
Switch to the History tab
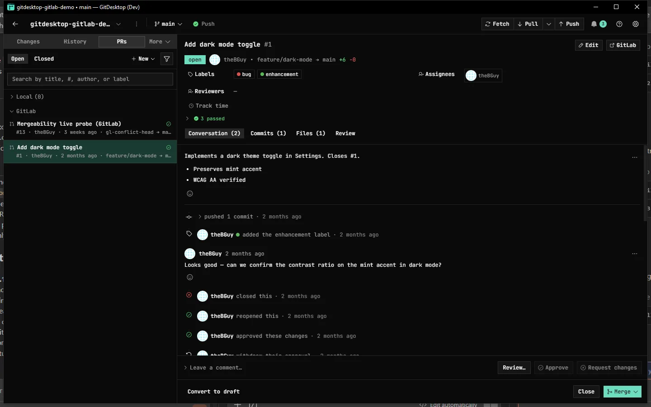(x=75, y=42)
